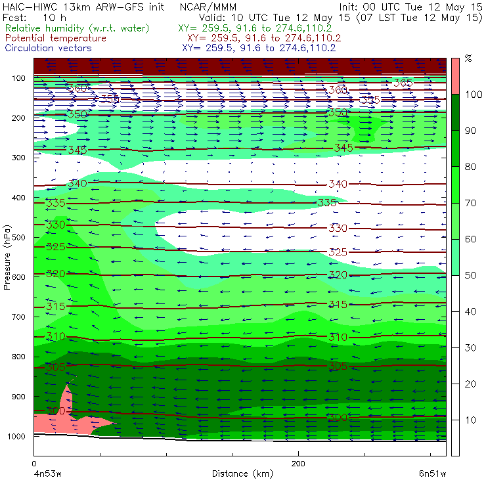Click the '%' unit label above colorbar
486x486 pixels.
click(468, 58)
